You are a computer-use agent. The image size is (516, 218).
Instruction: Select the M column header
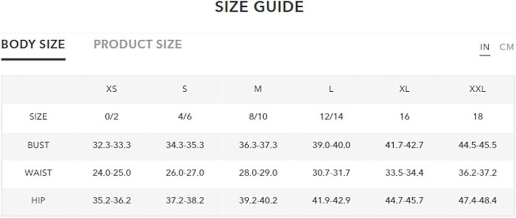(x=258, y=89)
